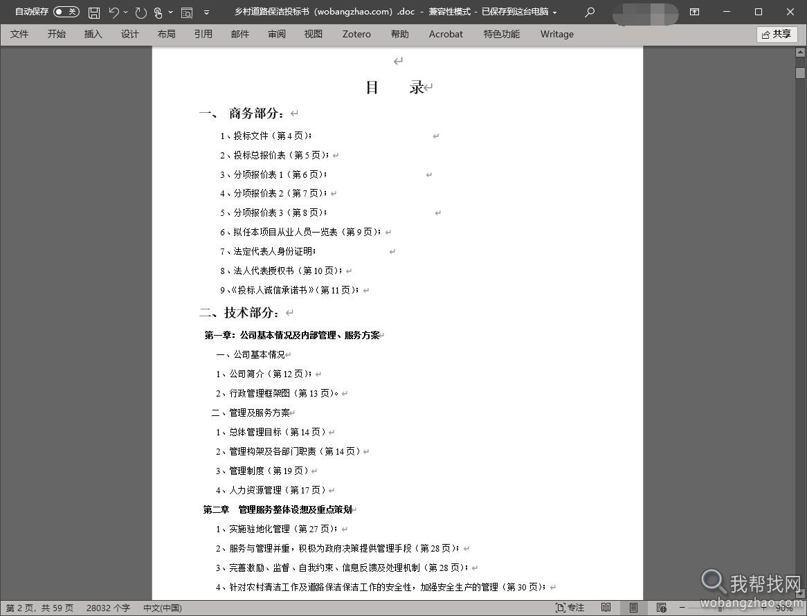The image size is (807, 616).
Task: Open the 布局 tab
Action: (166, 34)
